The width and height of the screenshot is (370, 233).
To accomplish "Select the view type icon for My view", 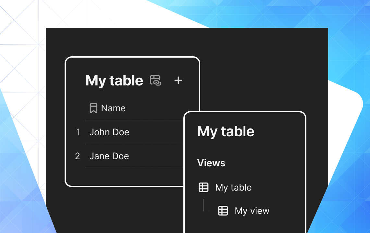I will point(223,211).
